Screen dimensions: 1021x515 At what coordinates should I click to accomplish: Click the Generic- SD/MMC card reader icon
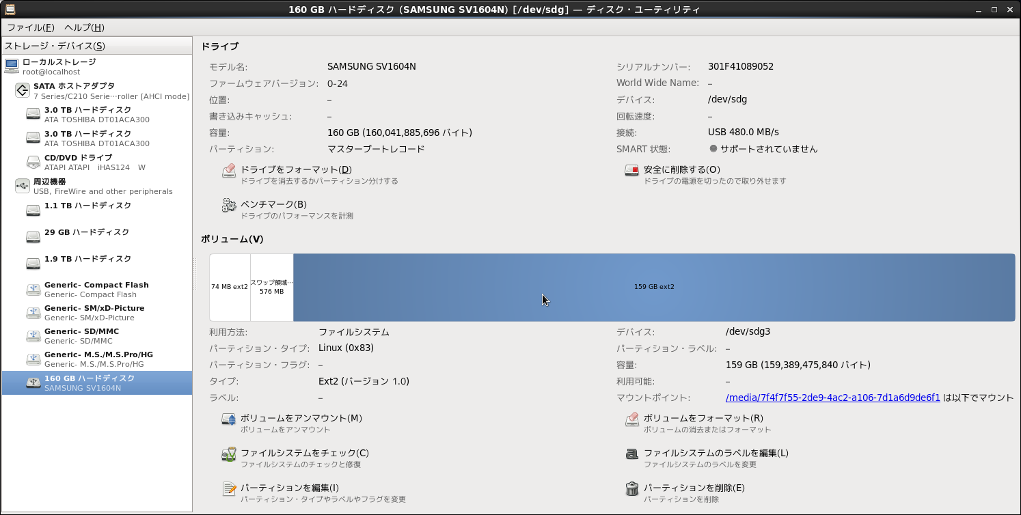click(33, 336)
